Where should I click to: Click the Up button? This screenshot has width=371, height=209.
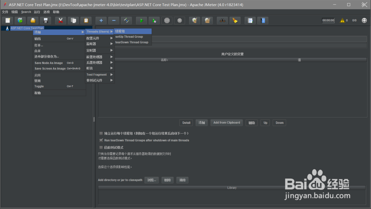(265, 123)
